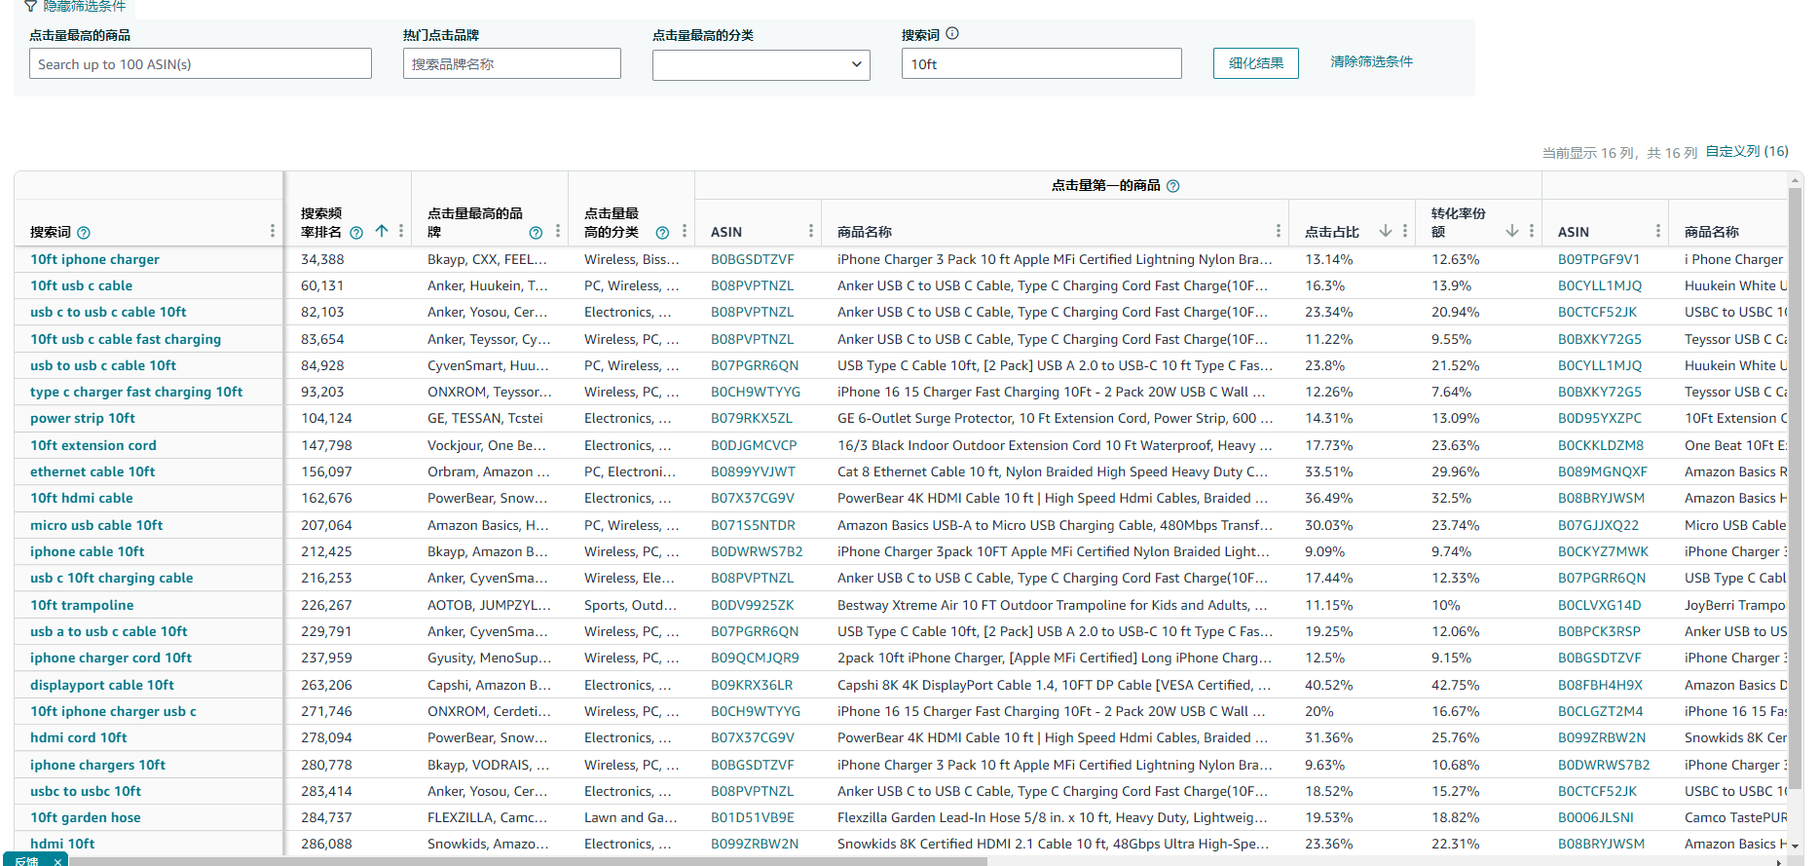The image size is (1819, 866).
Task: Sort ascending by 搜索频率排名 arrow
Action: click(x=382, y=231)
